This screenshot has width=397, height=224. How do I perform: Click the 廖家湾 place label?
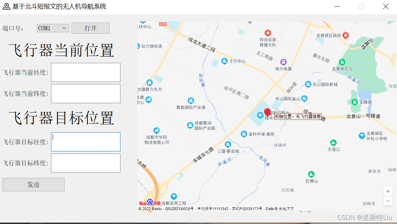tap(374, 171)
